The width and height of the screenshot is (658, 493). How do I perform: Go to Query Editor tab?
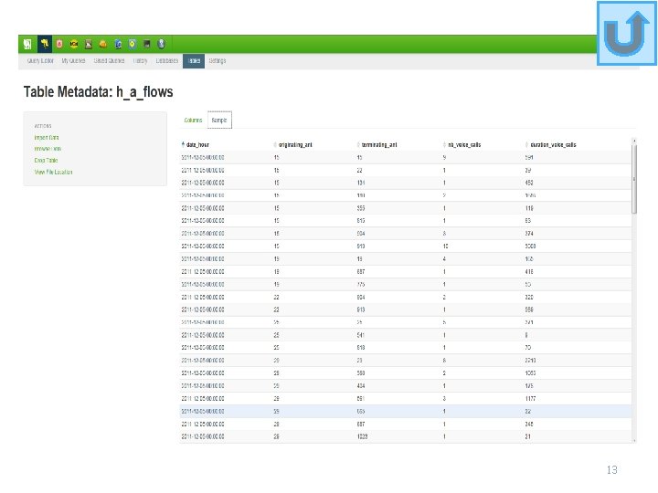pyautogui.click(x=40, y=61)
